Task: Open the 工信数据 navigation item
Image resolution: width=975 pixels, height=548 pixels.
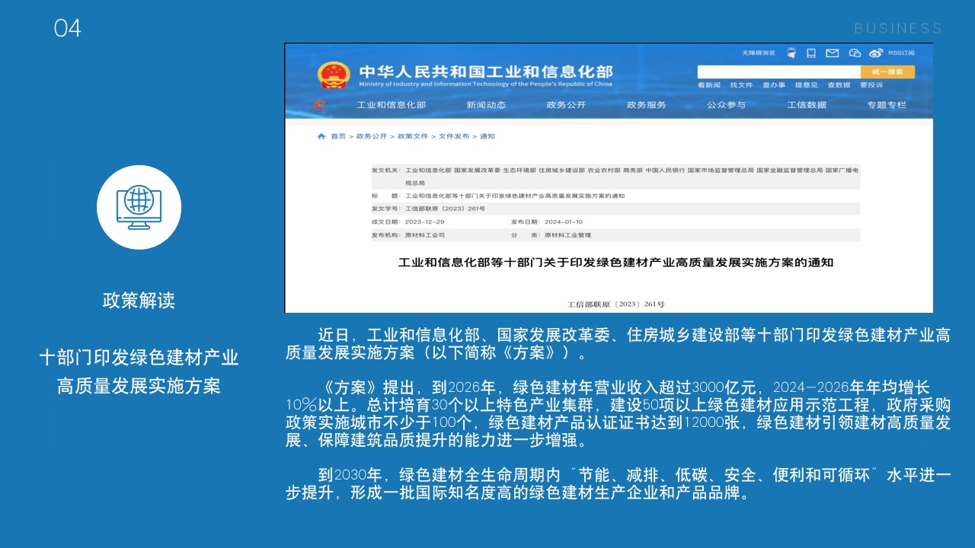Action: (x=807, y=105)
